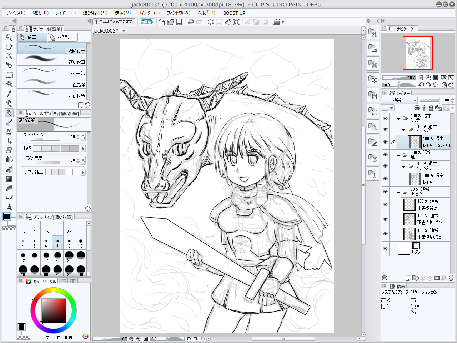Select the Eyedropper tool
The image size is (457, 343).
9,93
